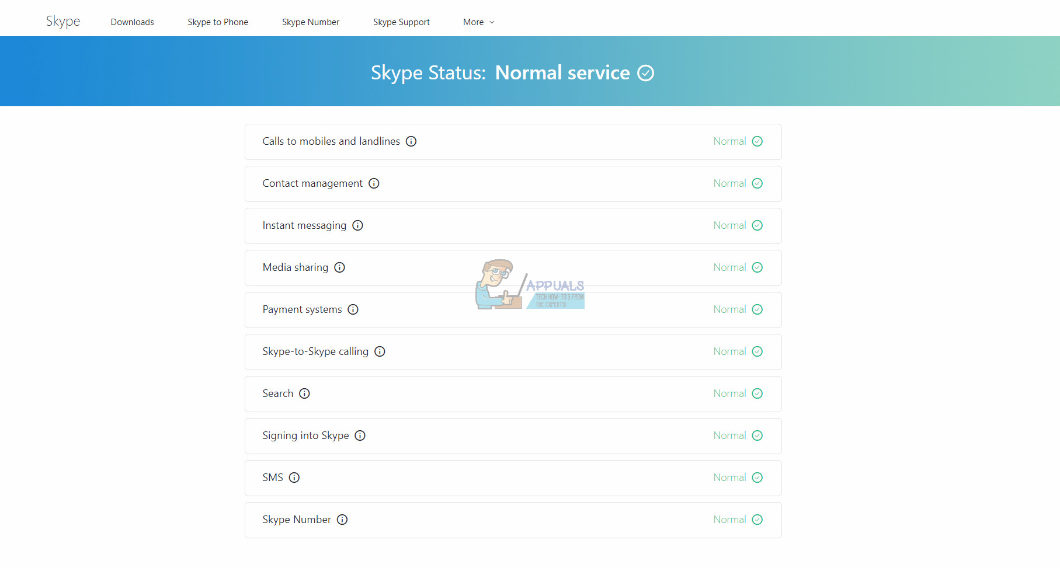
Task: Click info icon next to Contact management
Action: (374, 183)
